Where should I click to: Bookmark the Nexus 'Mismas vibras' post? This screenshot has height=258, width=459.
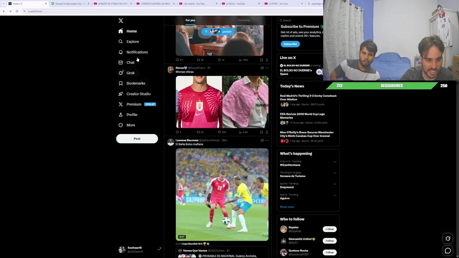(261, 132)
